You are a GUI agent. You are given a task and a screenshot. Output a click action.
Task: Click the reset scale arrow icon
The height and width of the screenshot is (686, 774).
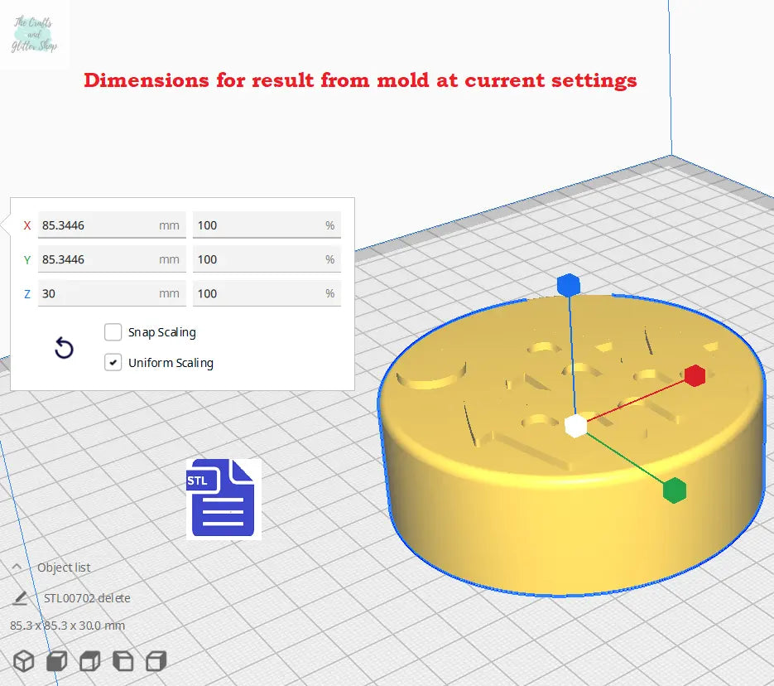coord(64,349)
